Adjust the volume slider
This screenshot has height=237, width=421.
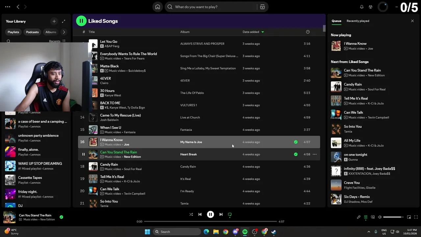point(393,217)
